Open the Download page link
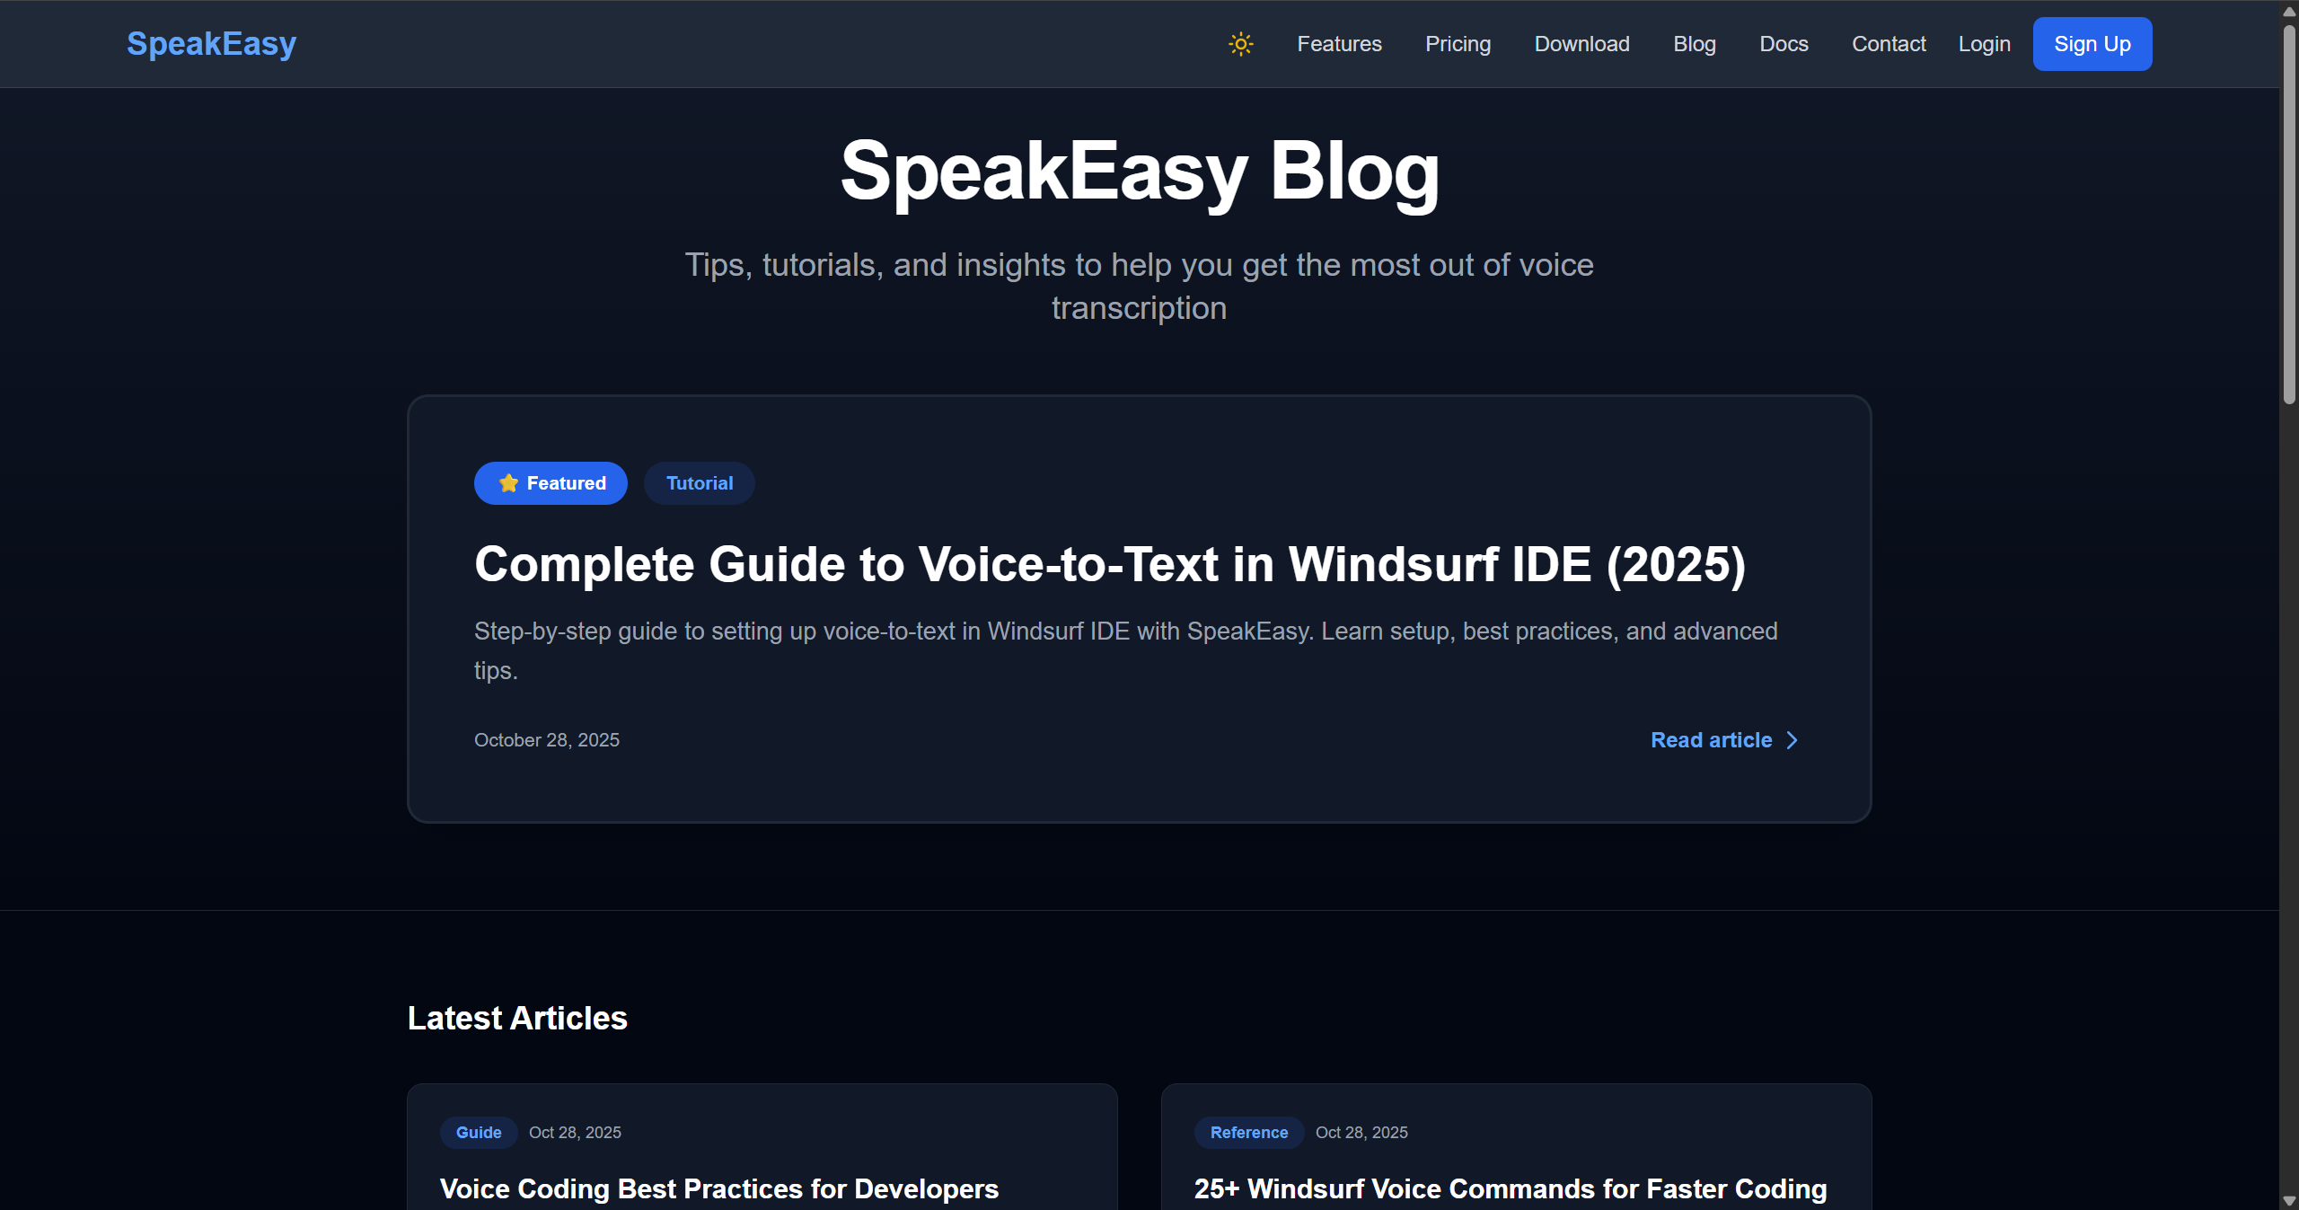Screen dimensions: 2299x1210 1581,44
